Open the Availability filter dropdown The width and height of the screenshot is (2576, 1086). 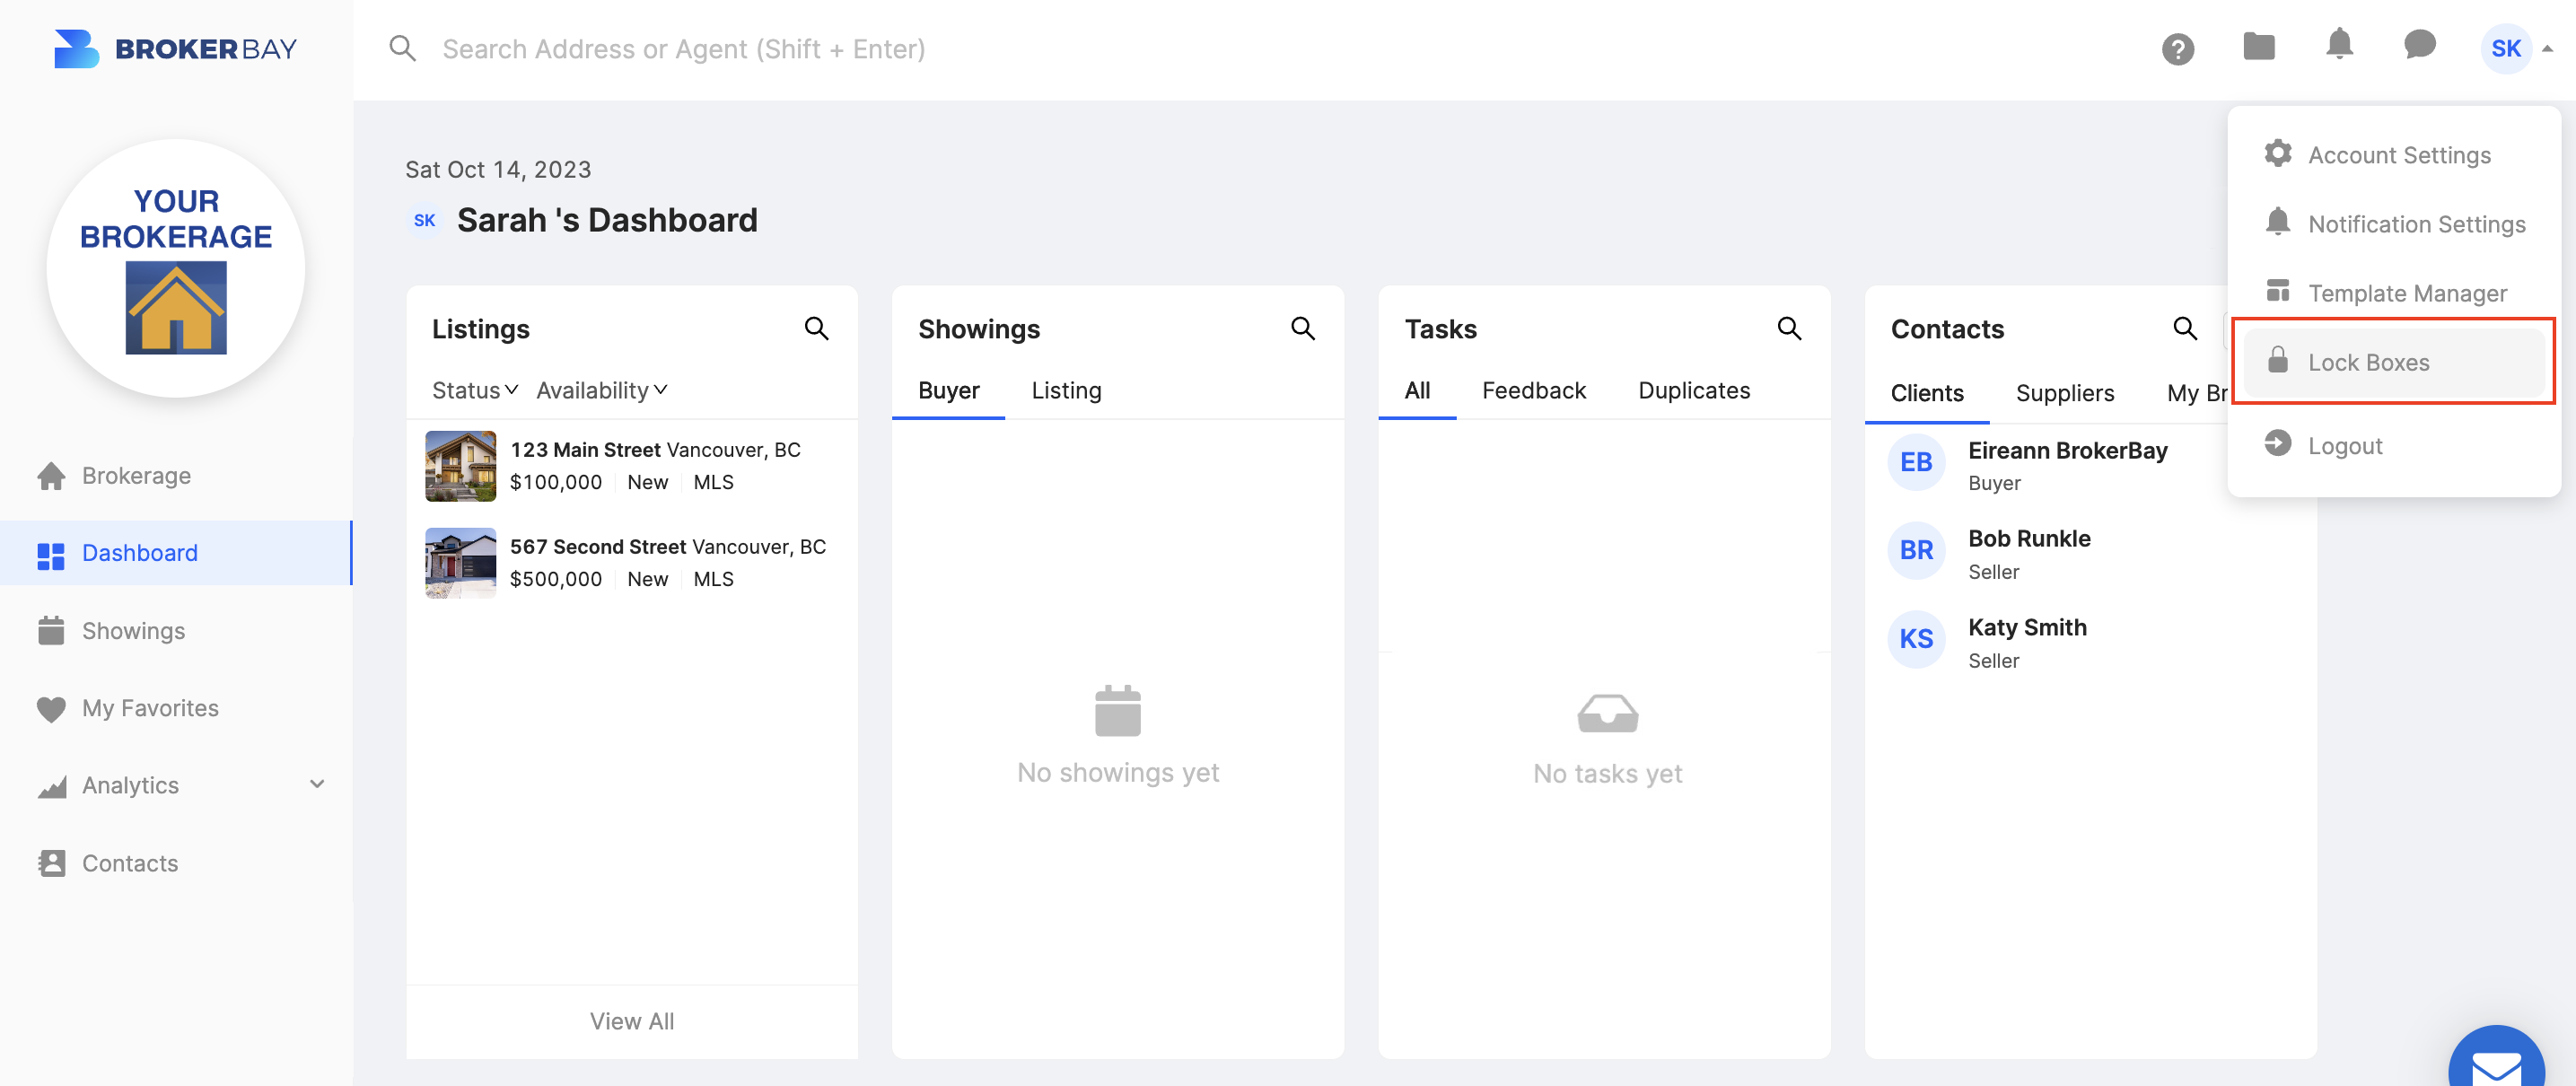602,390
